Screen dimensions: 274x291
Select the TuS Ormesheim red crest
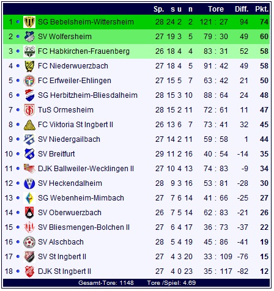pyautogui.click(x=29, y=110)
